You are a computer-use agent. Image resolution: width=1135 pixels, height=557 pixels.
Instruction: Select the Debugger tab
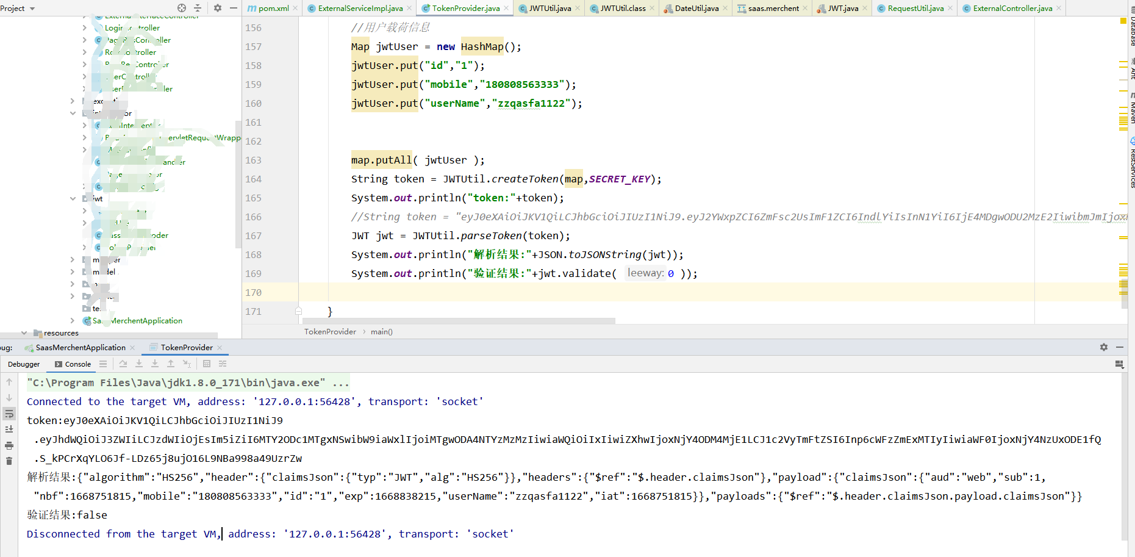(24, 364)
